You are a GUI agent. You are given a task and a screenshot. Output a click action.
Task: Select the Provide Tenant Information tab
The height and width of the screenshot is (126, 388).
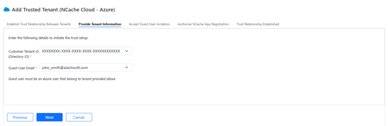[100, 24]
